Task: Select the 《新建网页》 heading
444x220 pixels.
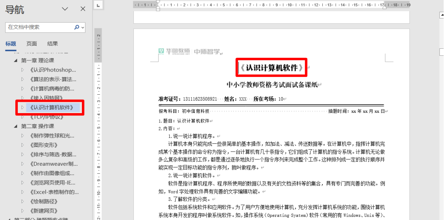Action: pos(44,211)
